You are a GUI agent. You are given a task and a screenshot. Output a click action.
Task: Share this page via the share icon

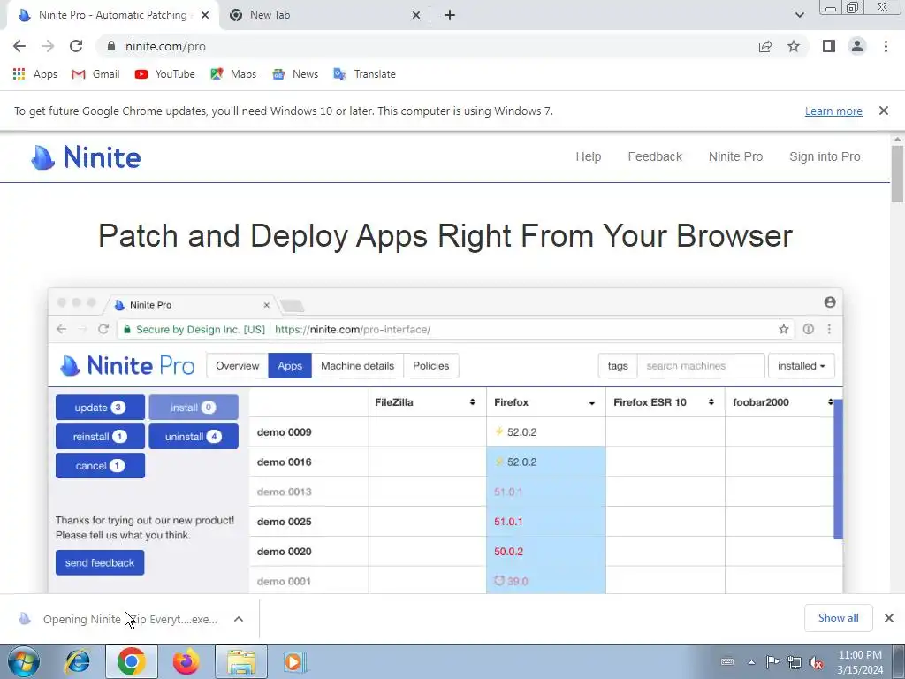765,46
